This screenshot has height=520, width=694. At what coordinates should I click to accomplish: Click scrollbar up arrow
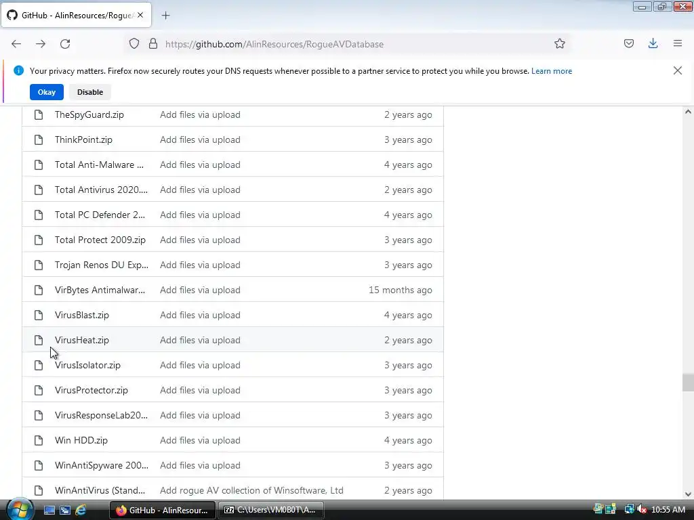pos(688,112)
